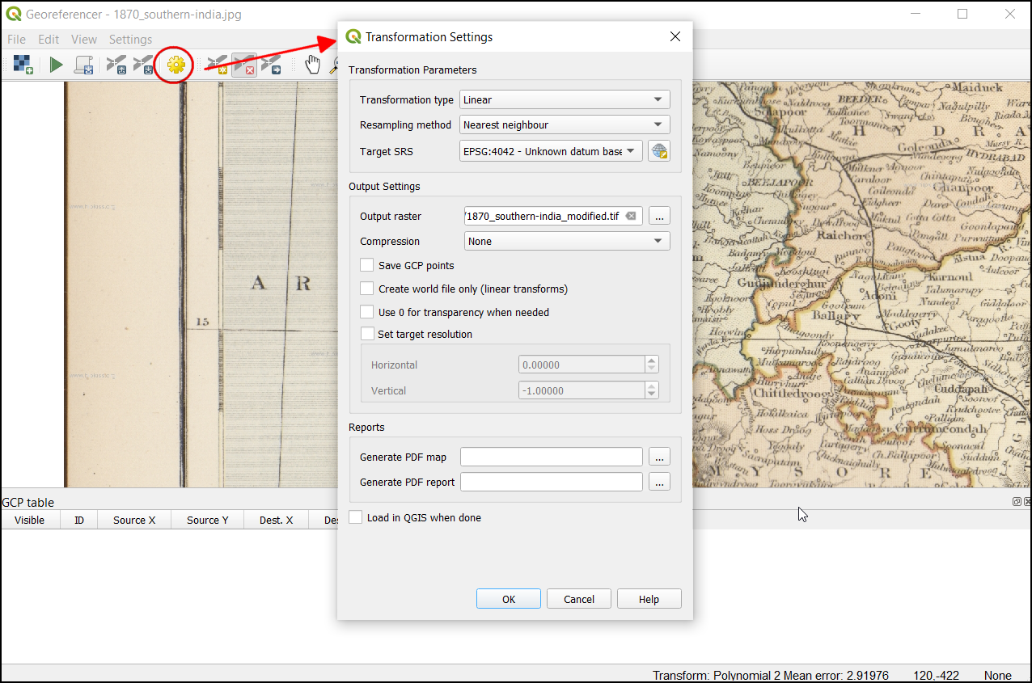This screenshot has height=683, width=1032.
Task: Open the File menu
Action: click(16, 39)
